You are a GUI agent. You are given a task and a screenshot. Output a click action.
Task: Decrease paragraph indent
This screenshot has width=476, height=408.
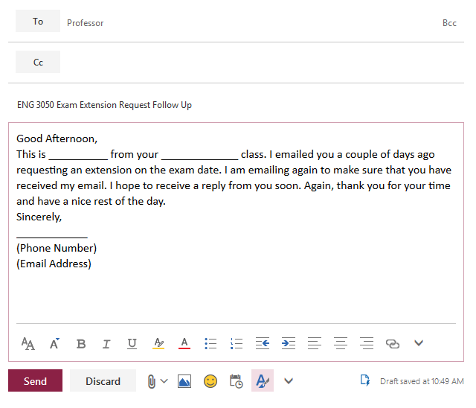(x=263, y=343)
